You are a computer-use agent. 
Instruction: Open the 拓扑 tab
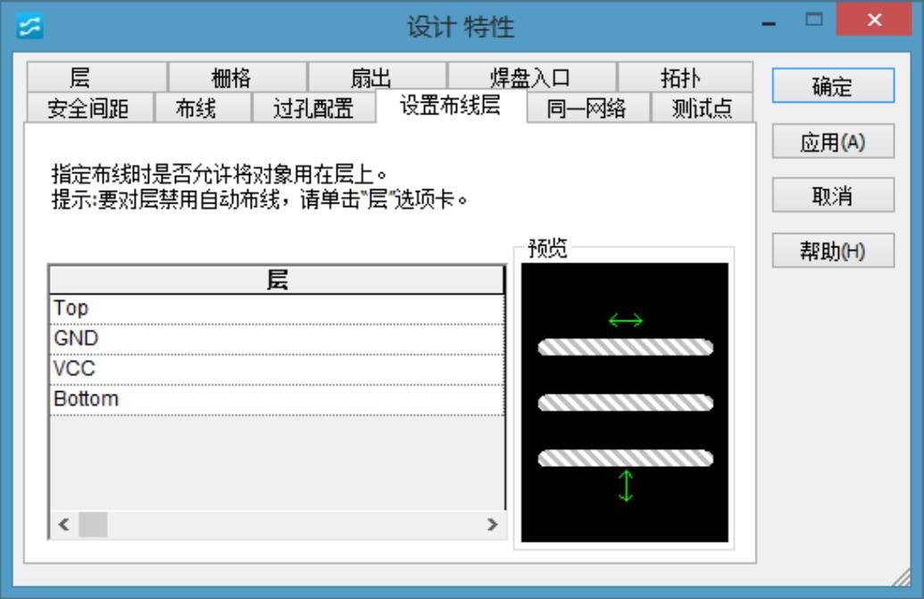686,77
